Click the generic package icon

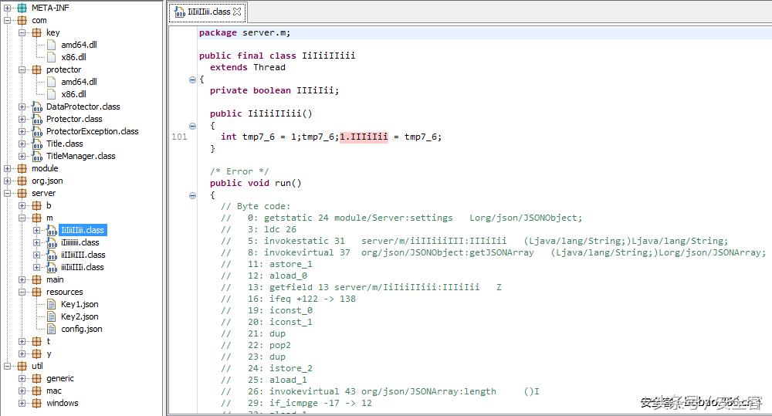tap(37, 378)
